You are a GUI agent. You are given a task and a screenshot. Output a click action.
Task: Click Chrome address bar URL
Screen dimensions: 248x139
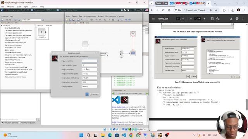tap(195, 10)
